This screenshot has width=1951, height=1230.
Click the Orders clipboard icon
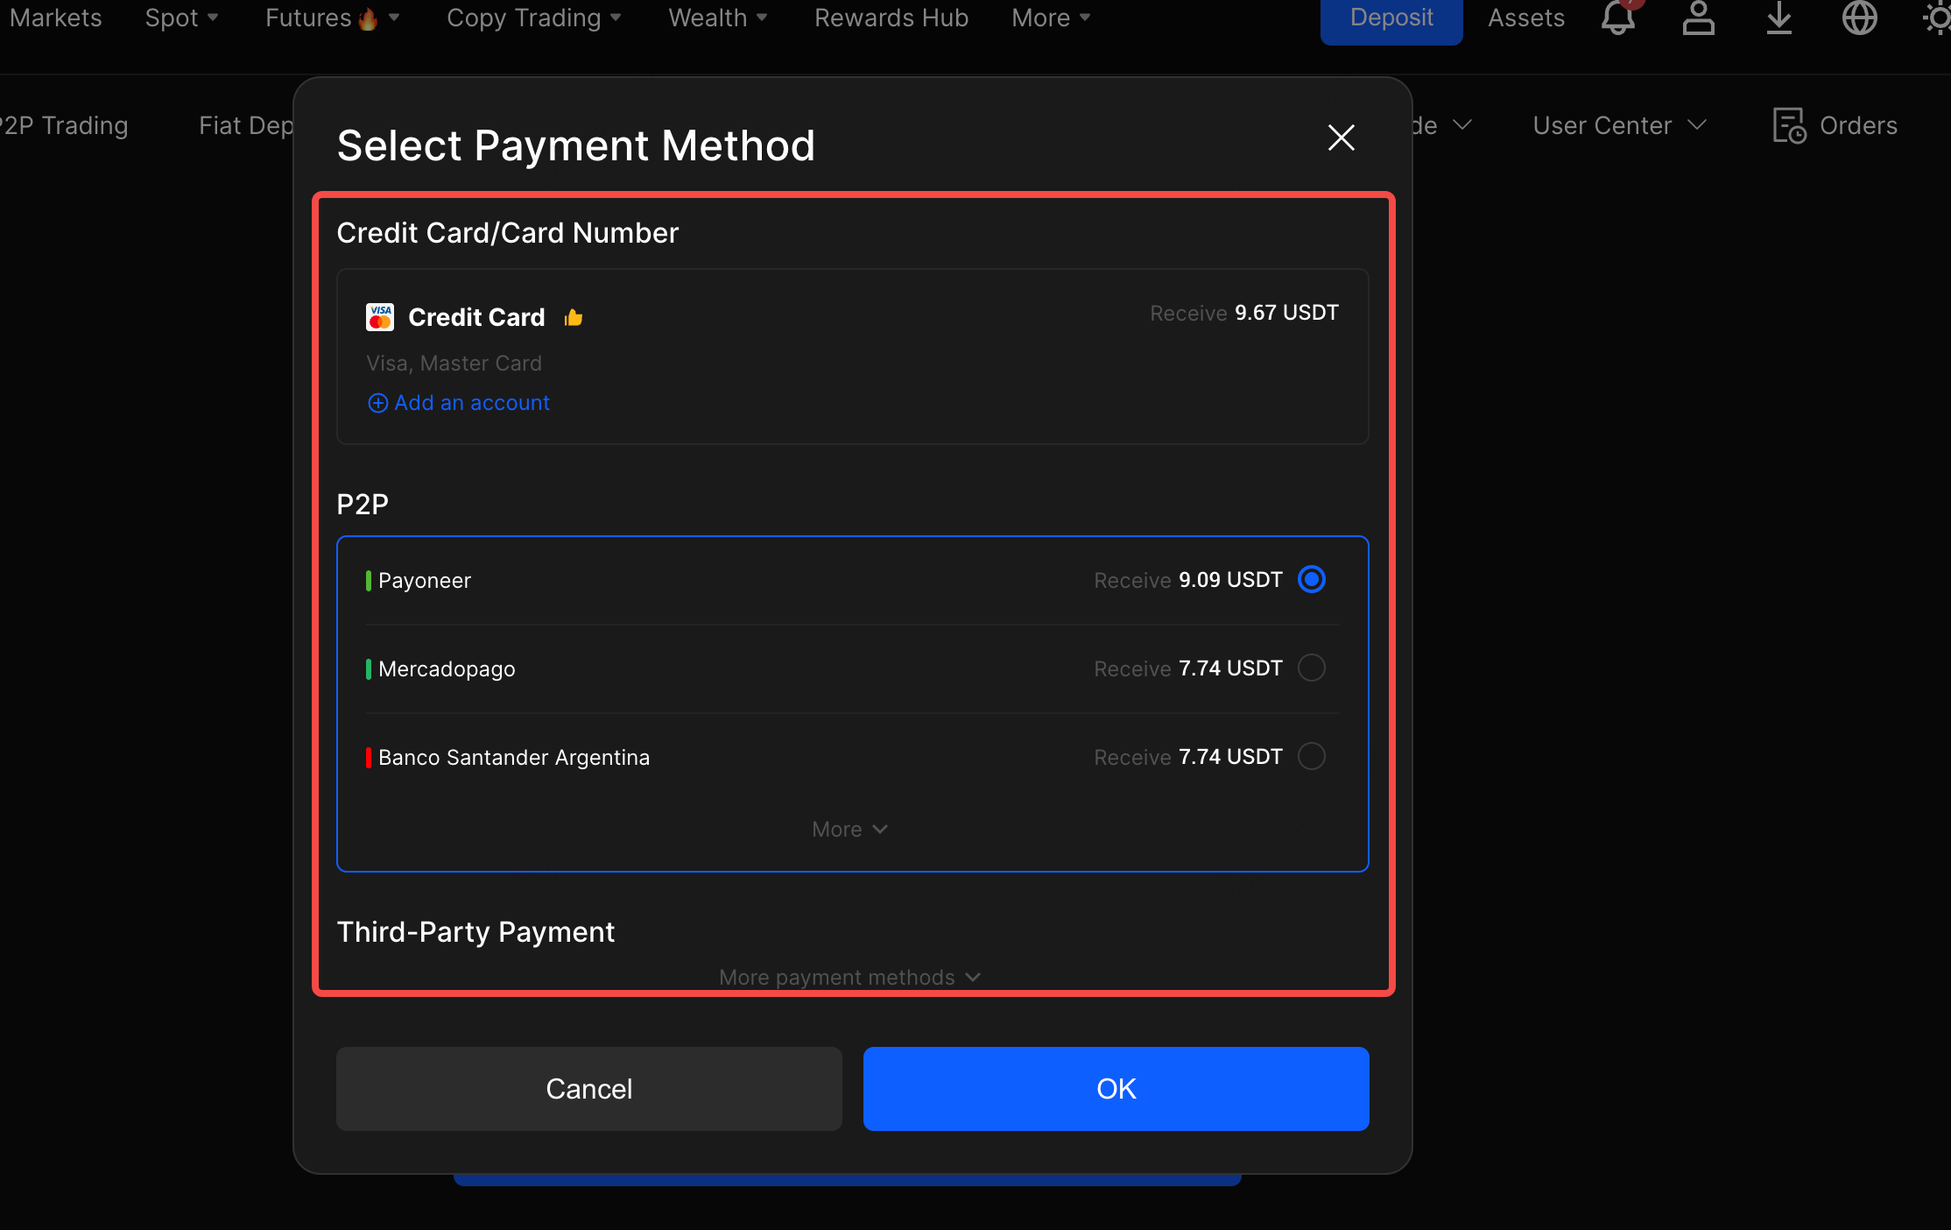[1788, 125]
